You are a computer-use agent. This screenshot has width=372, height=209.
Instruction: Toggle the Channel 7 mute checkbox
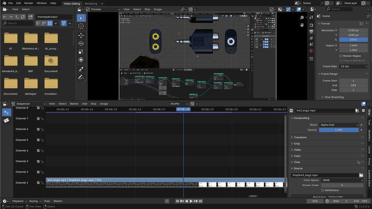click(38, 118)
